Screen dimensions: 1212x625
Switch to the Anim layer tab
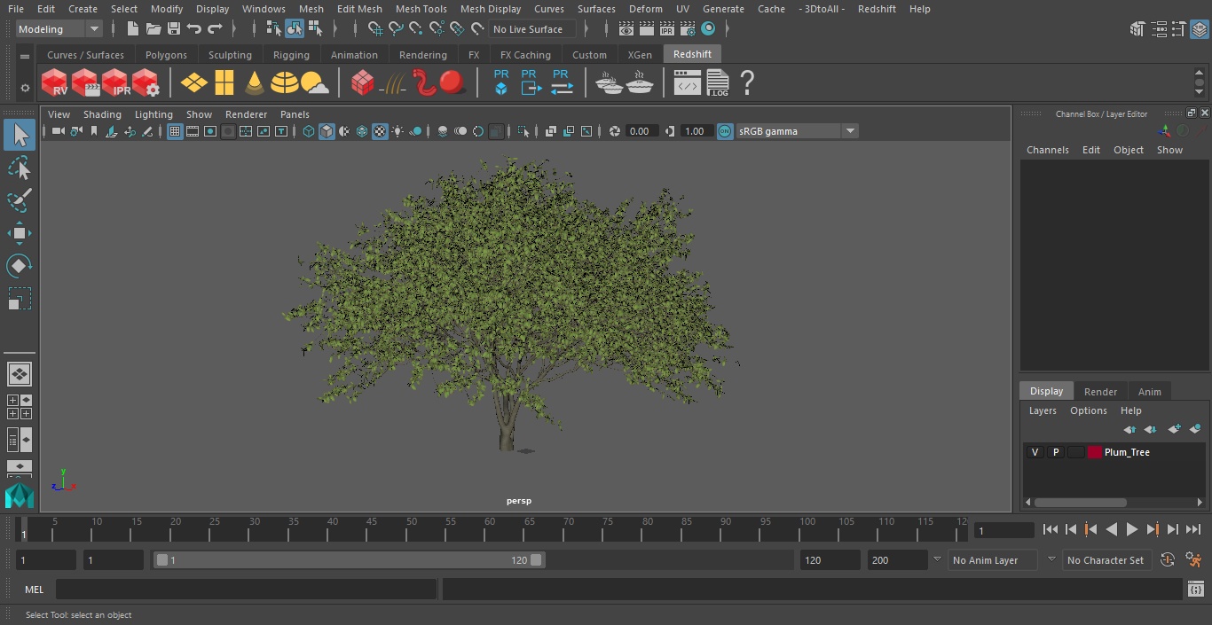tap(1149, 392)
